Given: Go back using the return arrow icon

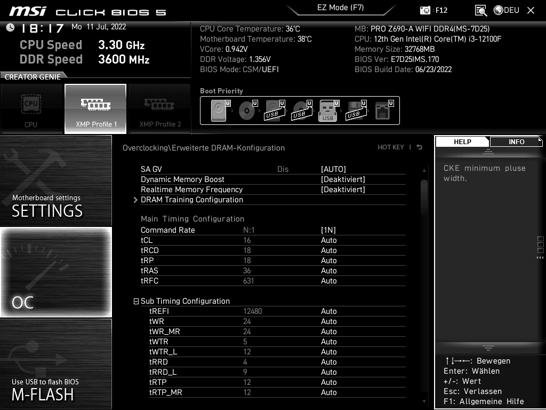Looking at the screenshot, I should pyautogui.click(x=419, y=147).
